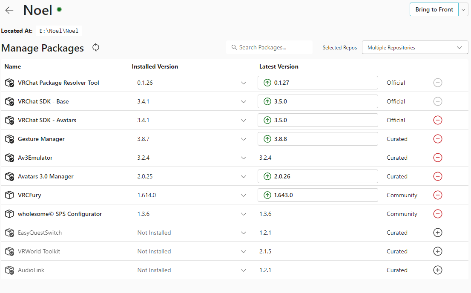The image size is (471, 293).
Task: Open the Multiple Repositories selector
Action: pos(415,47)
